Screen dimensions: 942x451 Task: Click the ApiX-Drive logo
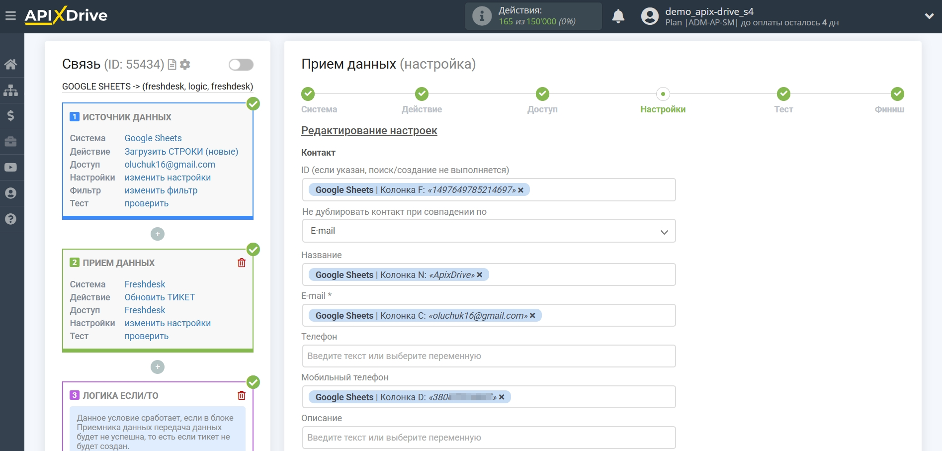(x=66, y=15)
